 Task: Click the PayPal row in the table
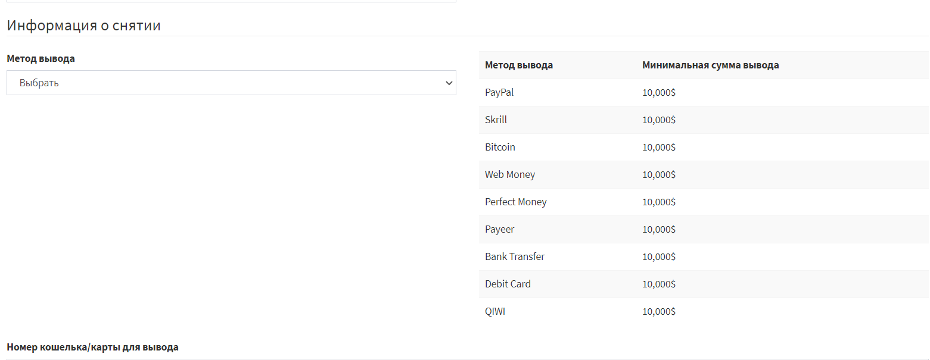click(499, 93)
